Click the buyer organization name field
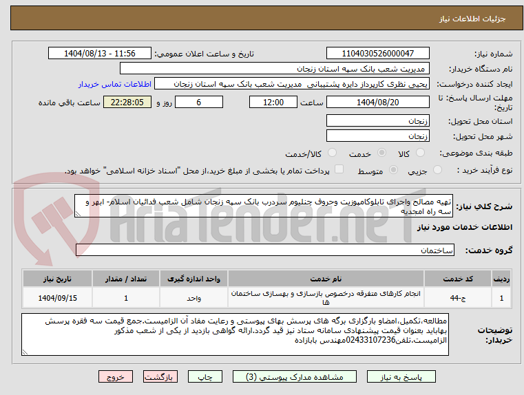 coord(274,69)
